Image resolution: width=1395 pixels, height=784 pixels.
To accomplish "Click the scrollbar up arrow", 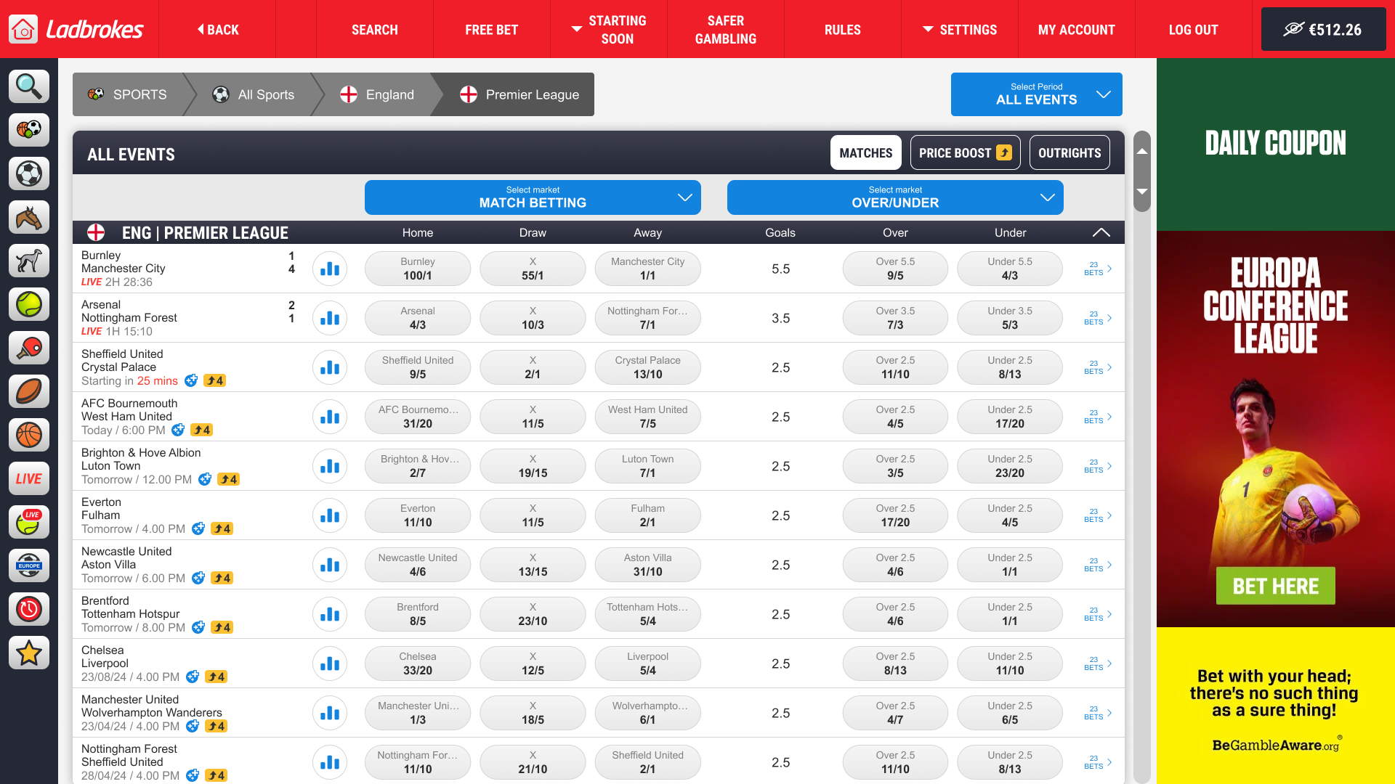I will click(x=1142, y=152).
